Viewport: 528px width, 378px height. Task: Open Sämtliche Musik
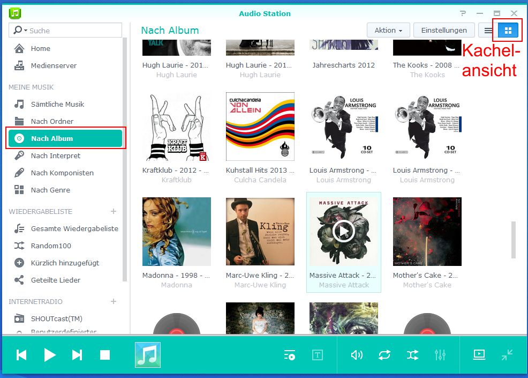tap(65, 104)
